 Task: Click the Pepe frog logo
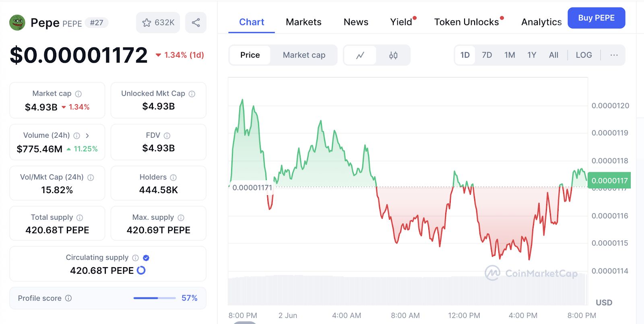17,23
